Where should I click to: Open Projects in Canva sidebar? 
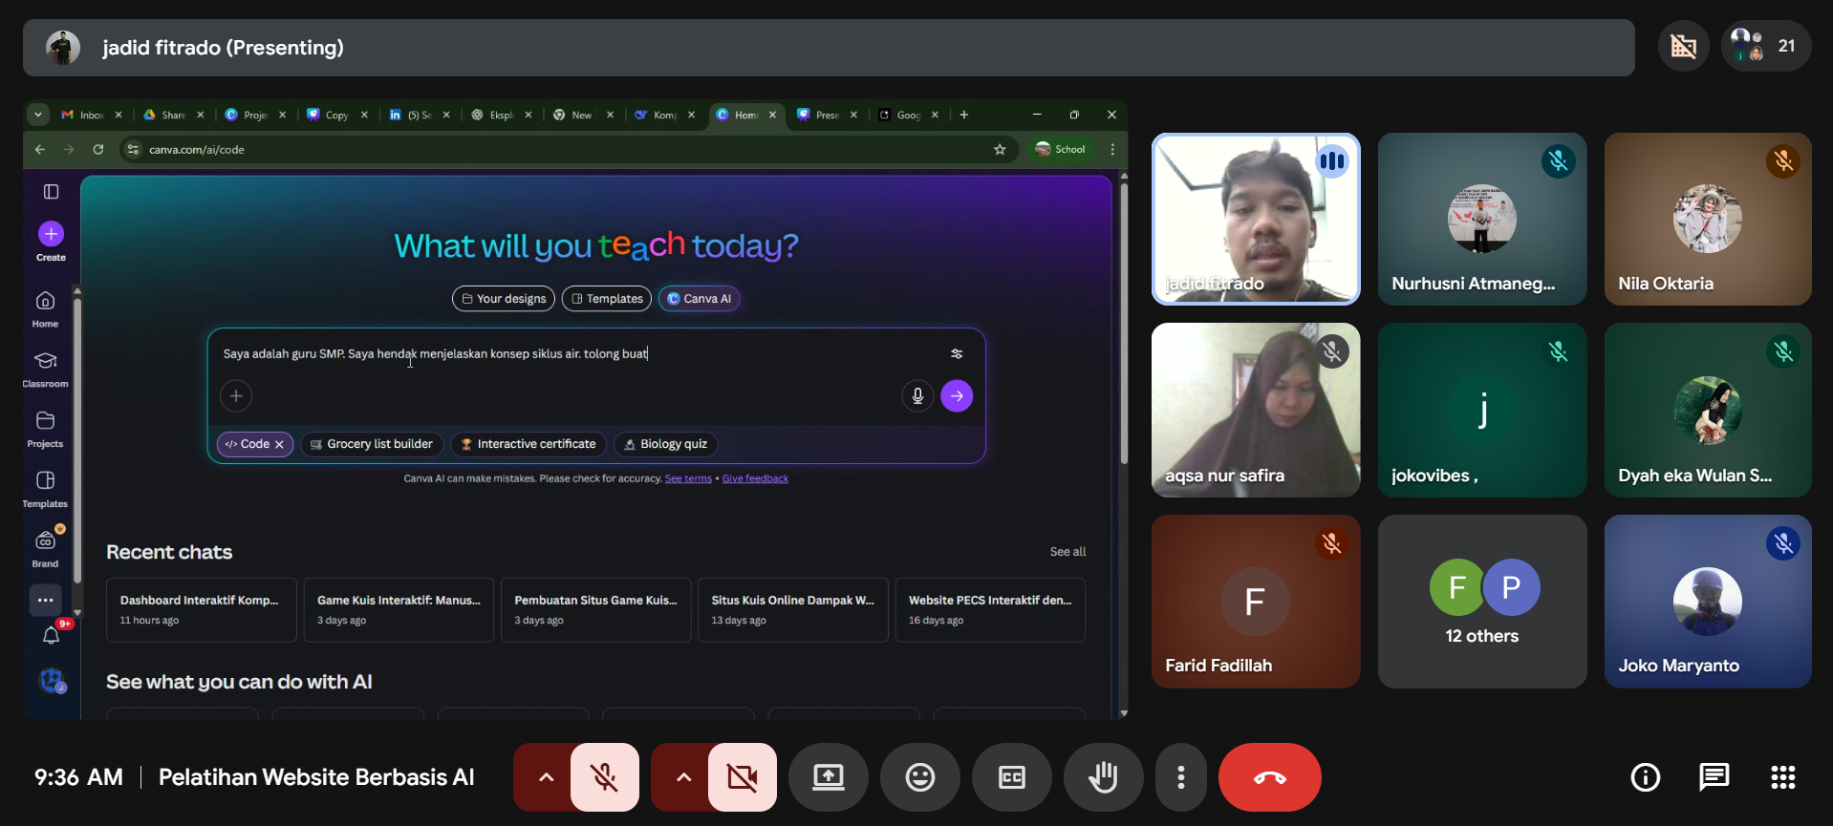[x=45, y=429]
